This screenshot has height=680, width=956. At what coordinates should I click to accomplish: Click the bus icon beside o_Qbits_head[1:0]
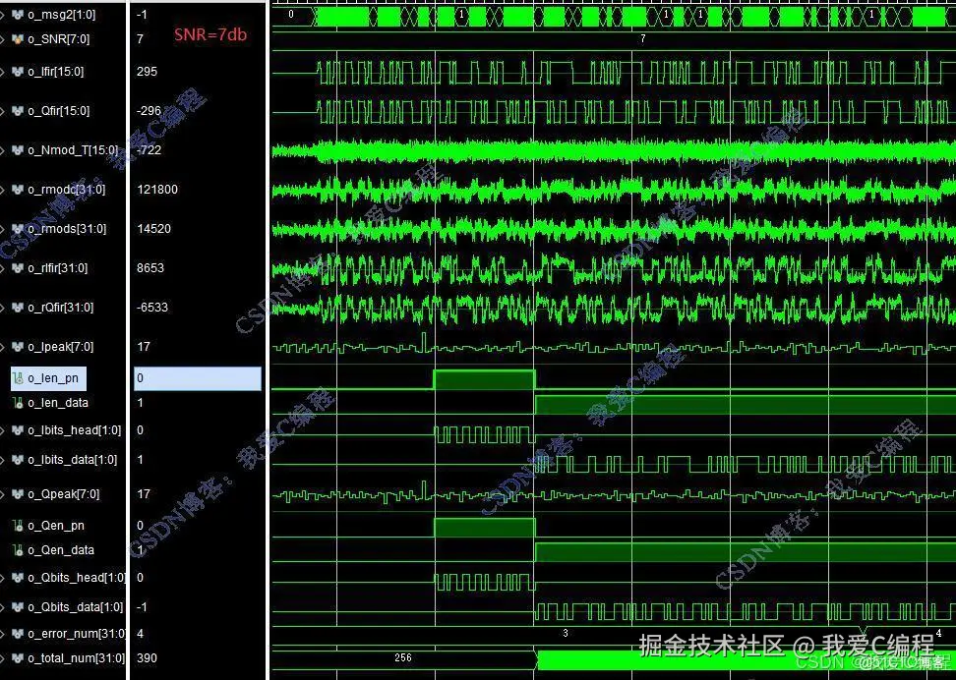[18, 578]
